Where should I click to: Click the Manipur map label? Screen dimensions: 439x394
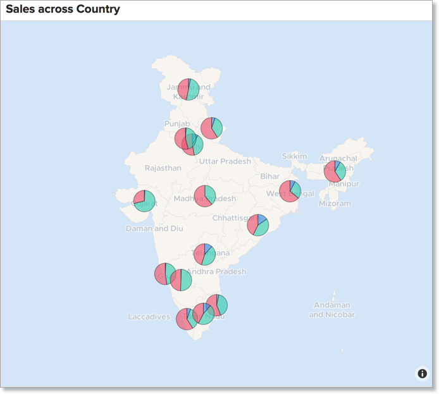tap(344, 184)
